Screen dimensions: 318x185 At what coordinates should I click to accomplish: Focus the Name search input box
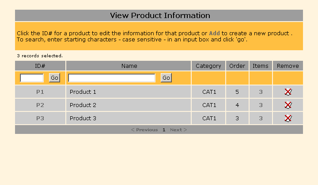click(112, 78)
